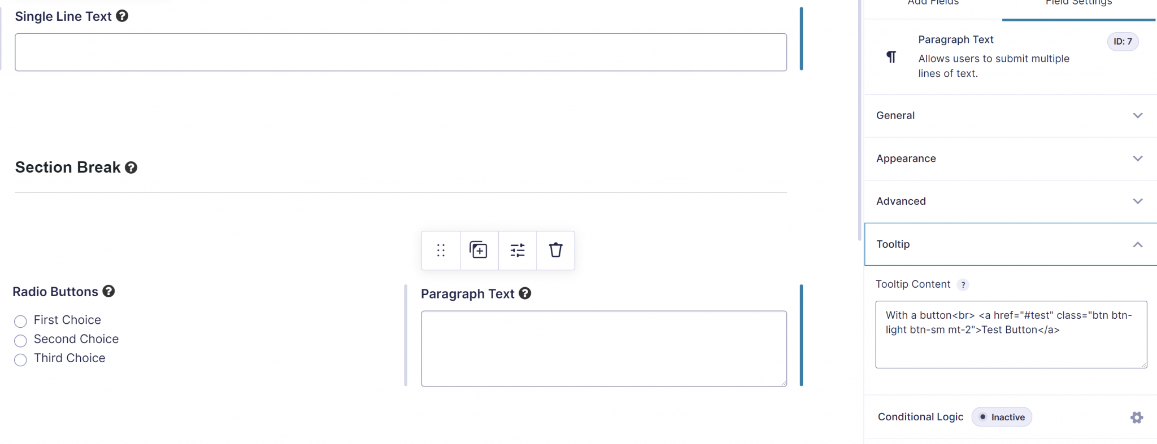Click the help icon beside Section Break

131,168
